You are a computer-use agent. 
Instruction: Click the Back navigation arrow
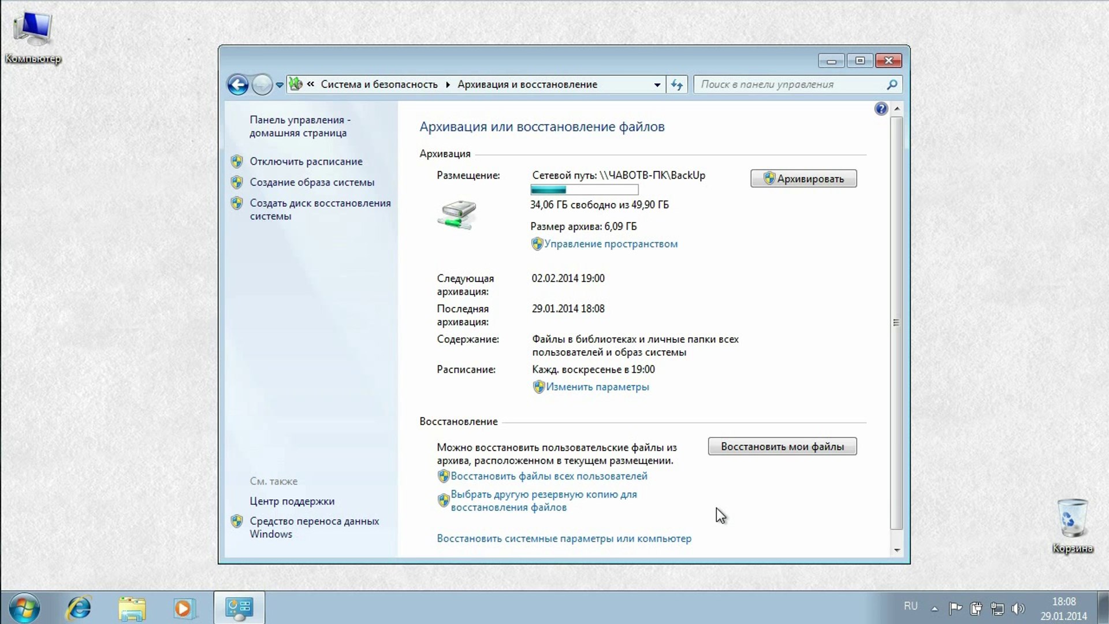click(x=237, y=85)
